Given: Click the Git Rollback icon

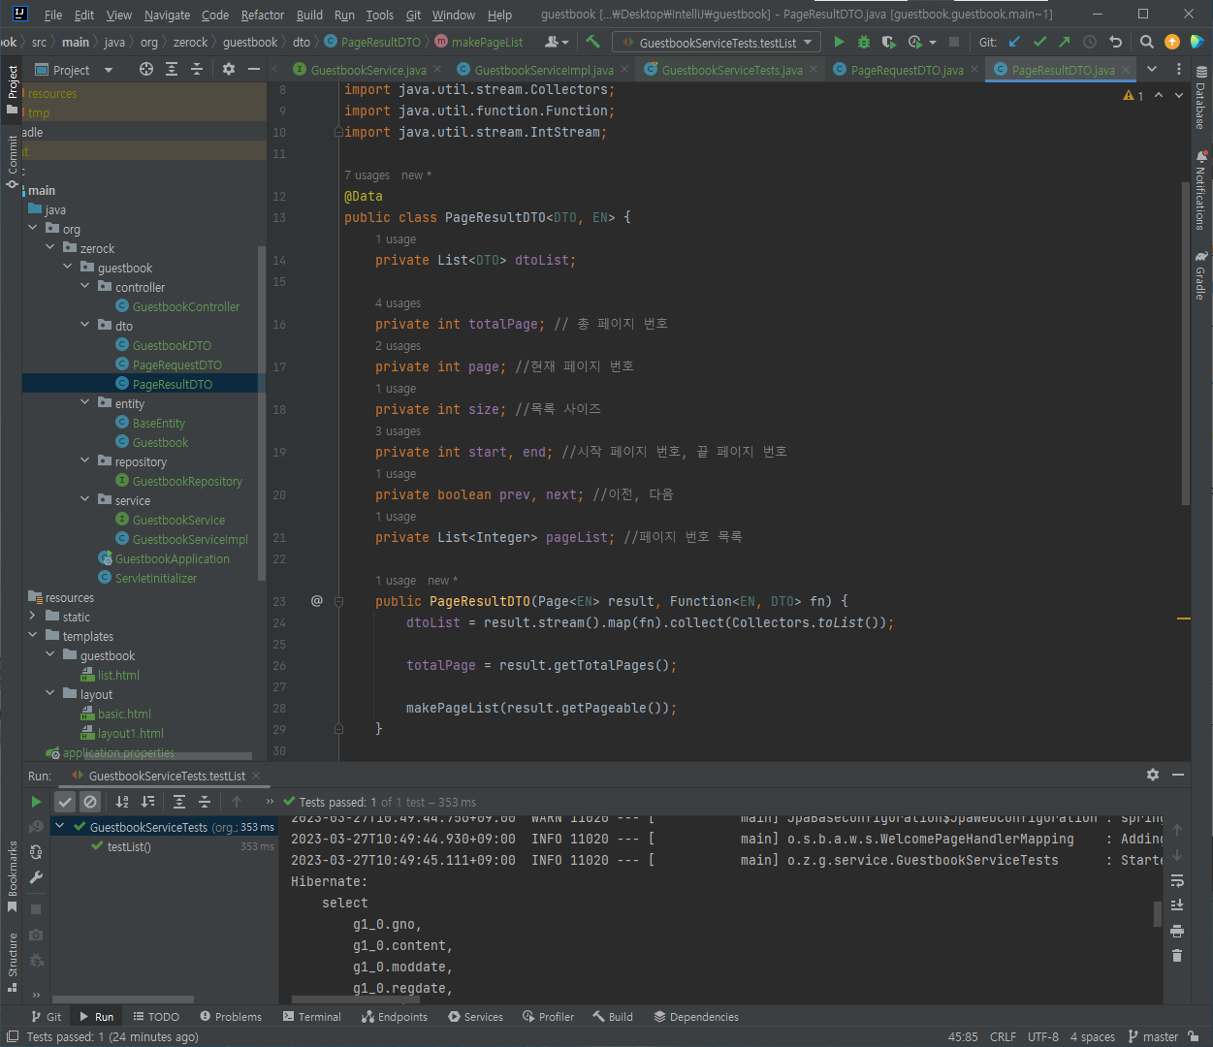Looking at the screenshot, I should [1115, 42].
